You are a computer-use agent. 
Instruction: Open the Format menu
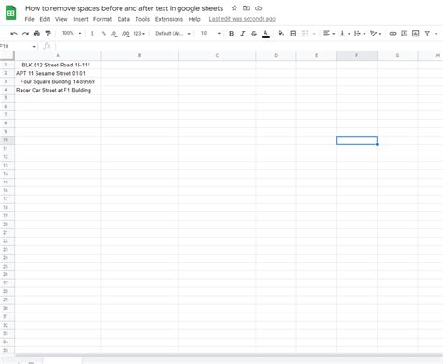[x=103, y=19]
